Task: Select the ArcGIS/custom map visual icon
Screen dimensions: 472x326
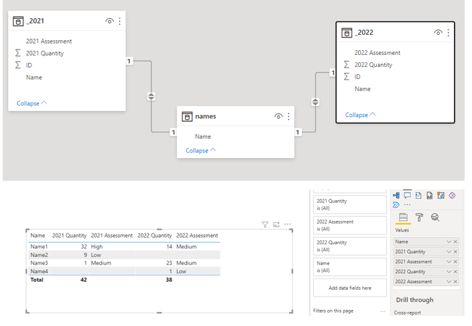Action: pos(441,195)
